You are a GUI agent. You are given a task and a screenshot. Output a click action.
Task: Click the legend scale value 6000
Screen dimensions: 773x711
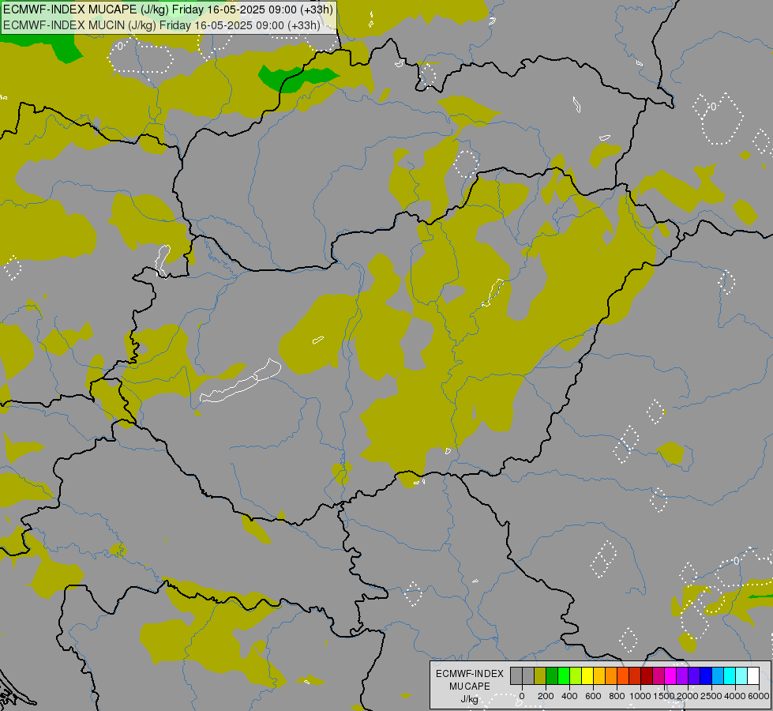click(x=759, y=696)
